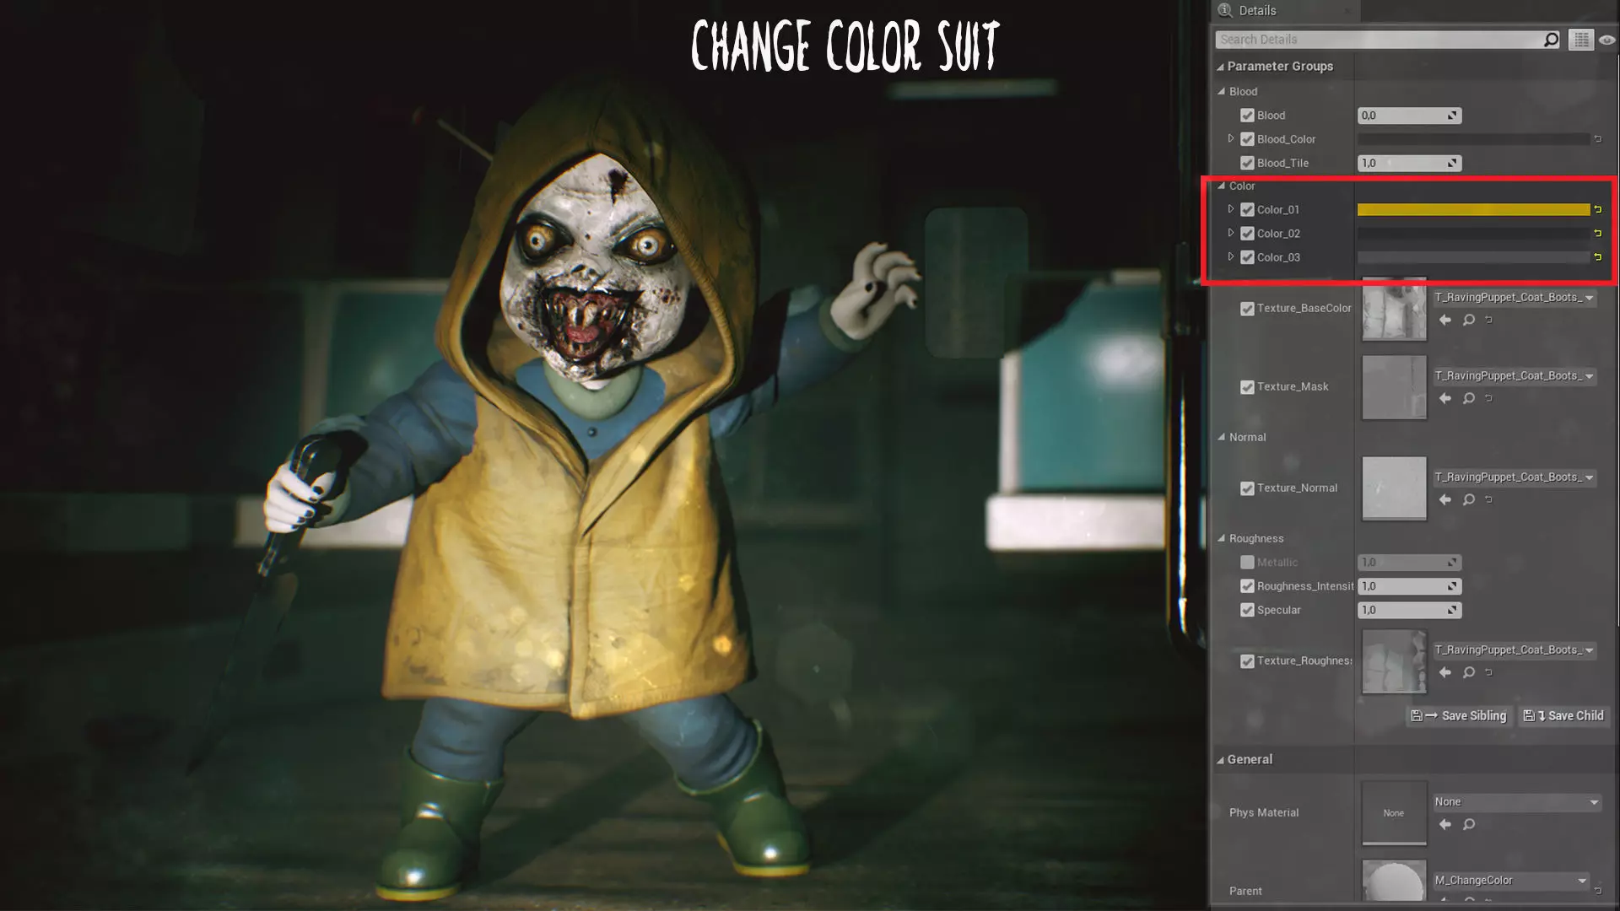Toggle the Color_01 checkbox

pyautogui.click(x=1247, y=209)
